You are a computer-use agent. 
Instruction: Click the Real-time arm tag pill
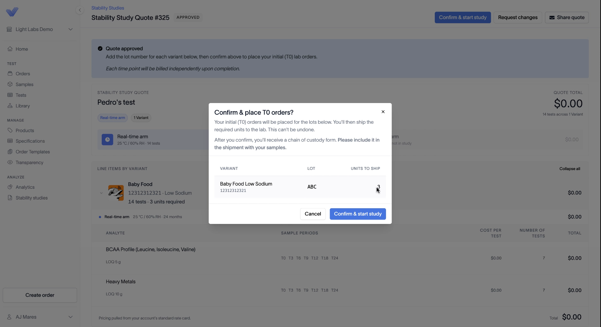(113, 118)
